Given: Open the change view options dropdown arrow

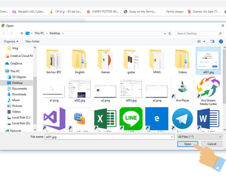Looking at the screenshot, I should point(204,42).
